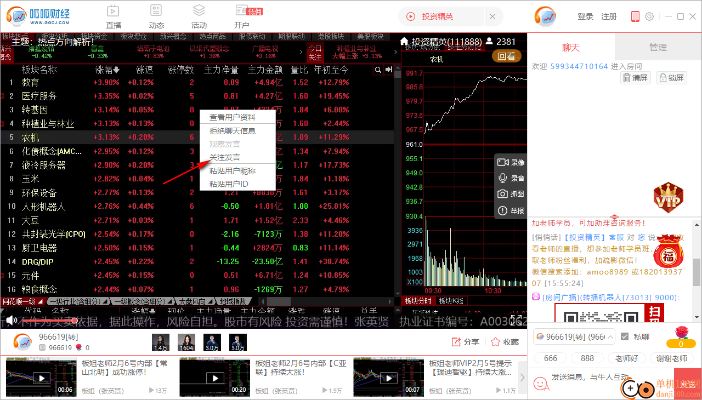Open the 开户 account opening section

click(x=242, y=16)
